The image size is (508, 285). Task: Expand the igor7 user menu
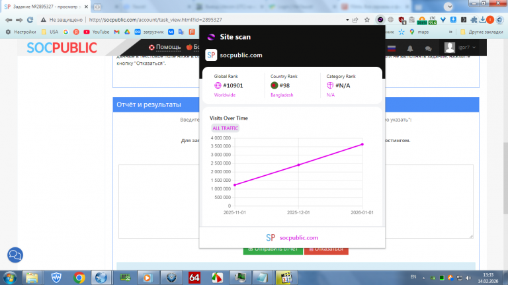coord(460,48)
